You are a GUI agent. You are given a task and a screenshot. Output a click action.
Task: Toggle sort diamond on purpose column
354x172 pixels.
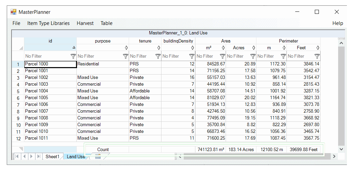(126, 48)
